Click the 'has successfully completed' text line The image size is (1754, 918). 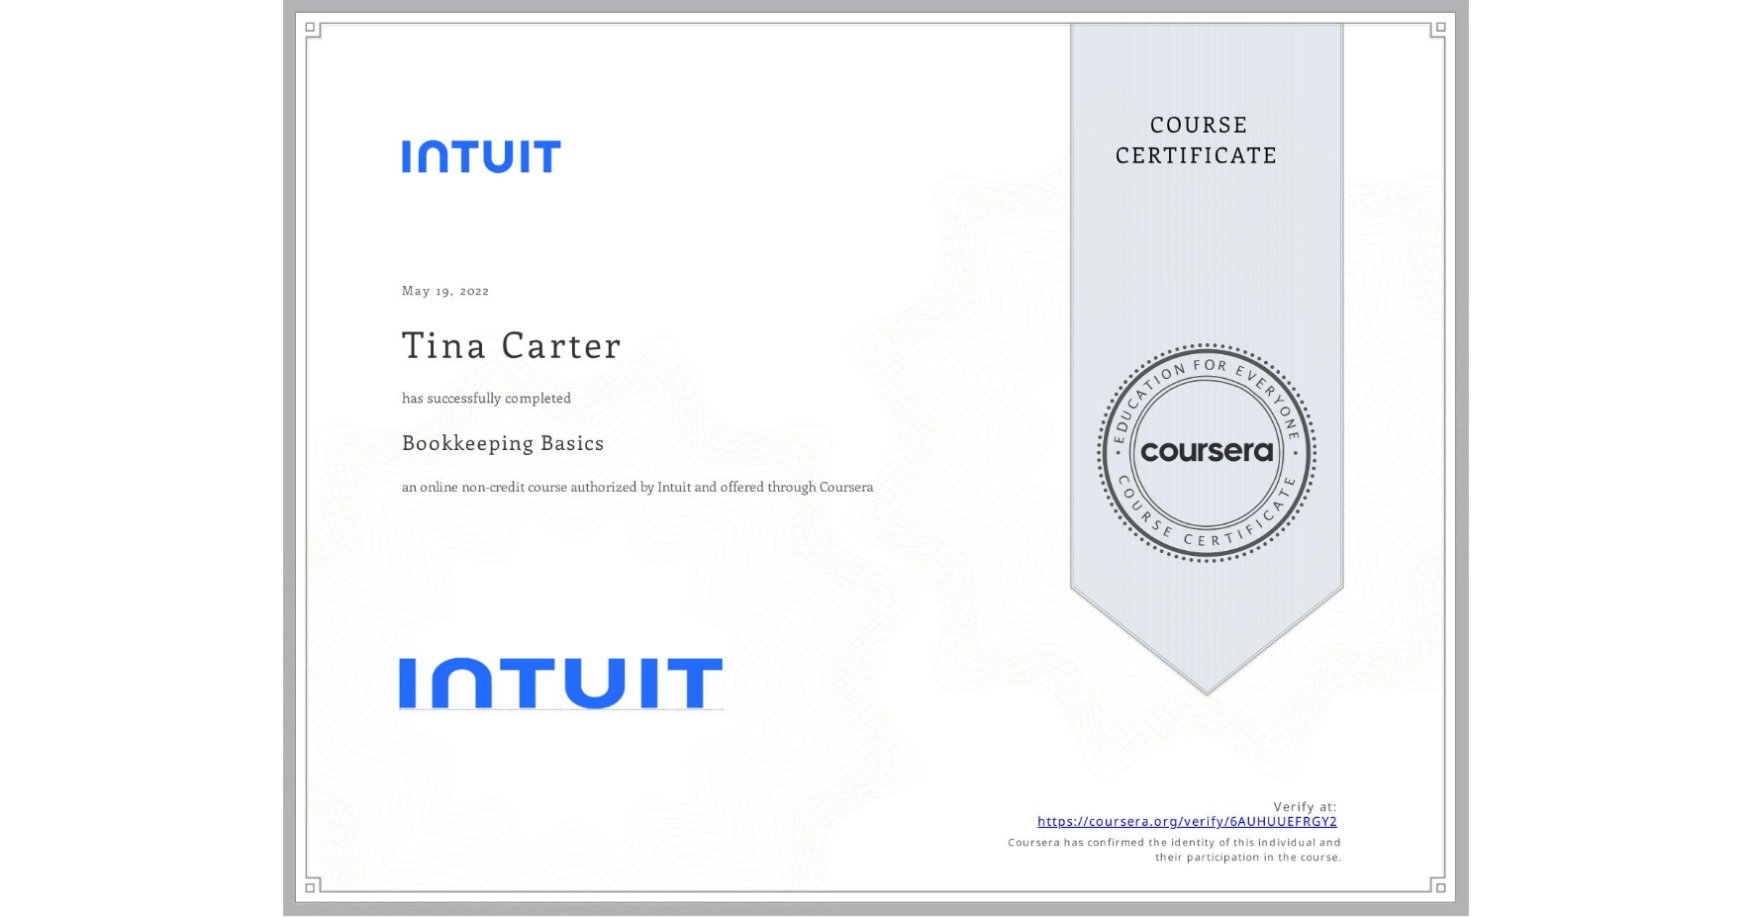tap(486, 398)
